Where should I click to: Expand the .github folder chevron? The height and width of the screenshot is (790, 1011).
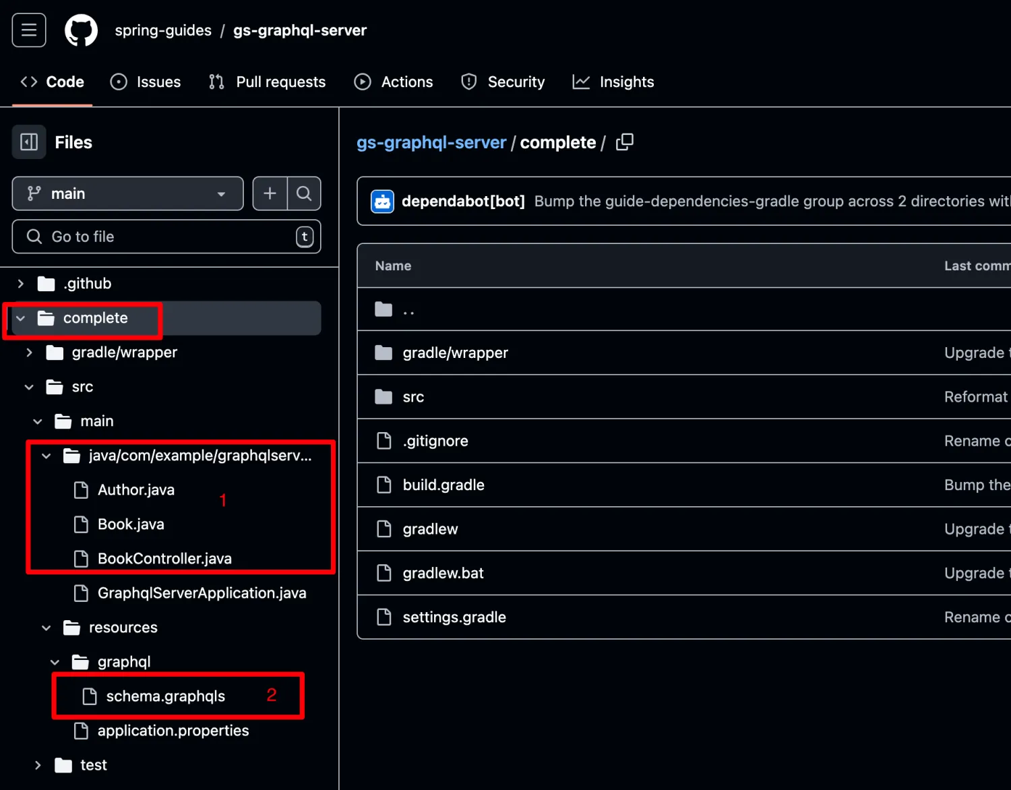pyautogui.click(x=21, y=284)
